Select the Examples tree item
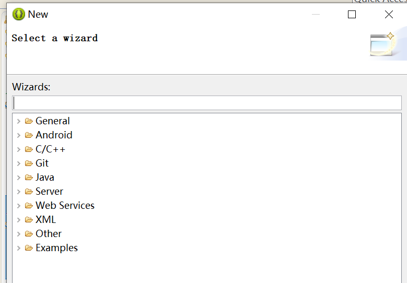407x283 pixels. pyautogui.click(x=56, y=248)
